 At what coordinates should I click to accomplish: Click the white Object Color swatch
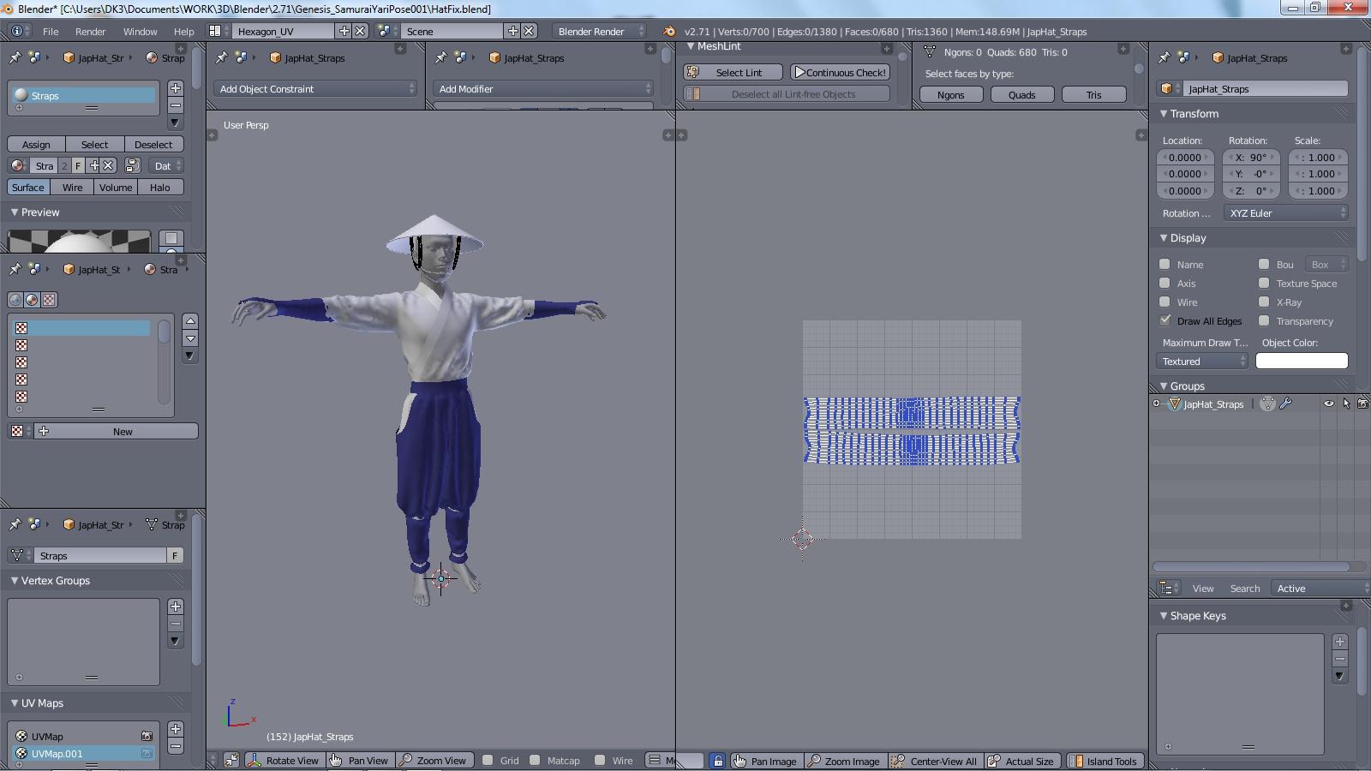(1301, 362)
